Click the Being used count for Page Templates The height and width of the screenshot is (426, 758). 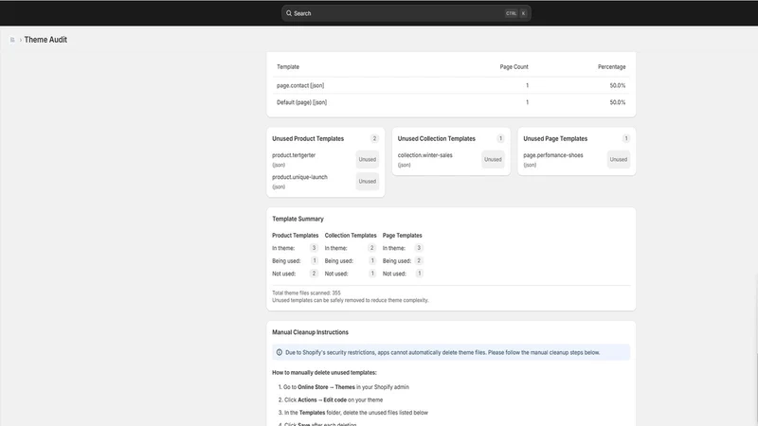[419, 261]
